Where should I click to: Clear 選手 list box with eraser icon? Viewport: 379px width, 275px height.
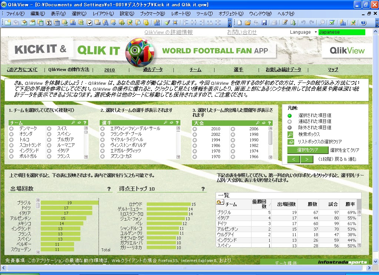click(172, 123)
